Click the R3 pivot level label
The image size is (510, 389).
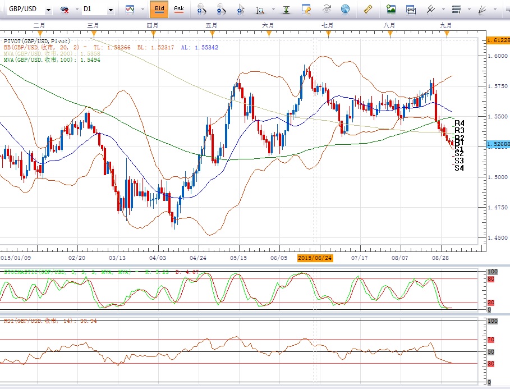[460, 130]
